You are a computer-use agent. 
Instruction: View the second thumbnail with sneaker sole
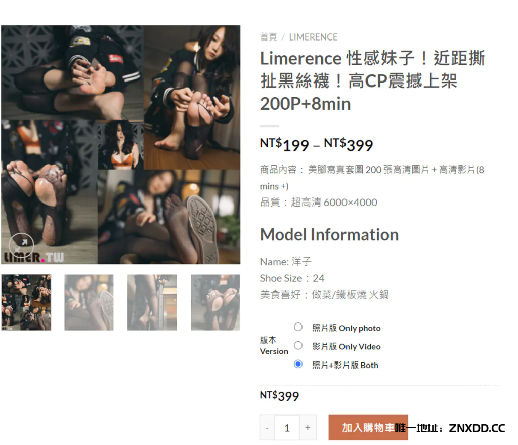pyautogui.click(x=89, y=302)
